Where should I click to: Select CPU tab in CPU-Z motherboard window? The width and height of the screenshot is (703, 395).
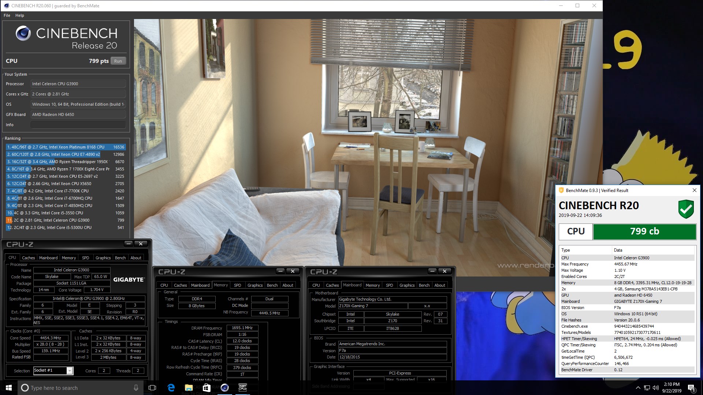pyautogui.click(x=316, y=285)
